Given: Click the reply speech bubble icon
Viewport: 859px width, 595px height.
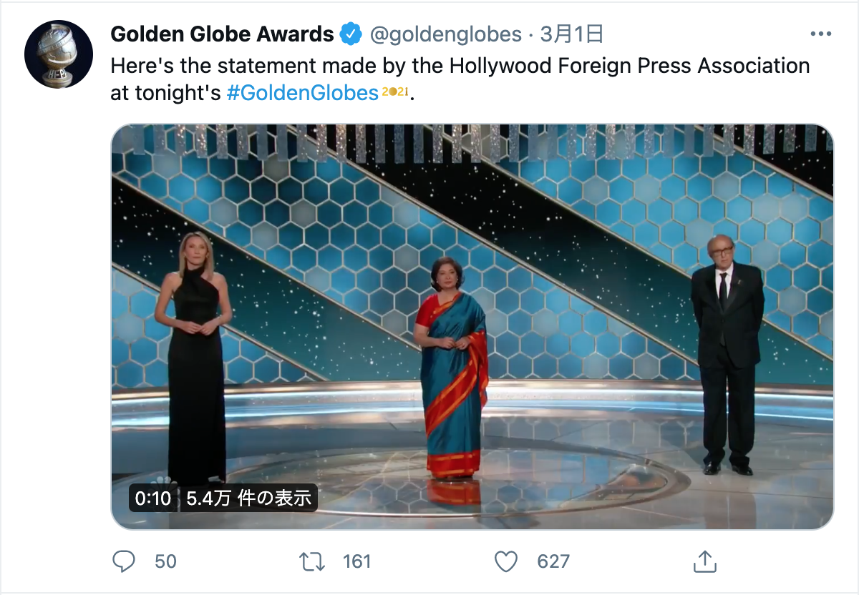Looking at the screenshot, I should tap(125, 561).
